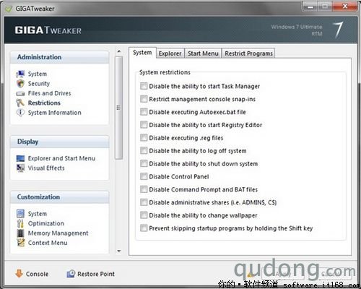Image resolution: width=361 pixels, height=289 pixels.
Task: Enable Disable the ability to start Task Manager
Action: 144,86
